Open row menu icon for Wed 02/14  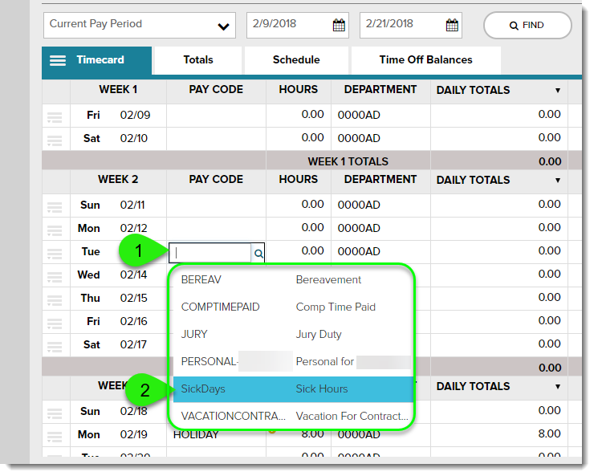[55, 277]
